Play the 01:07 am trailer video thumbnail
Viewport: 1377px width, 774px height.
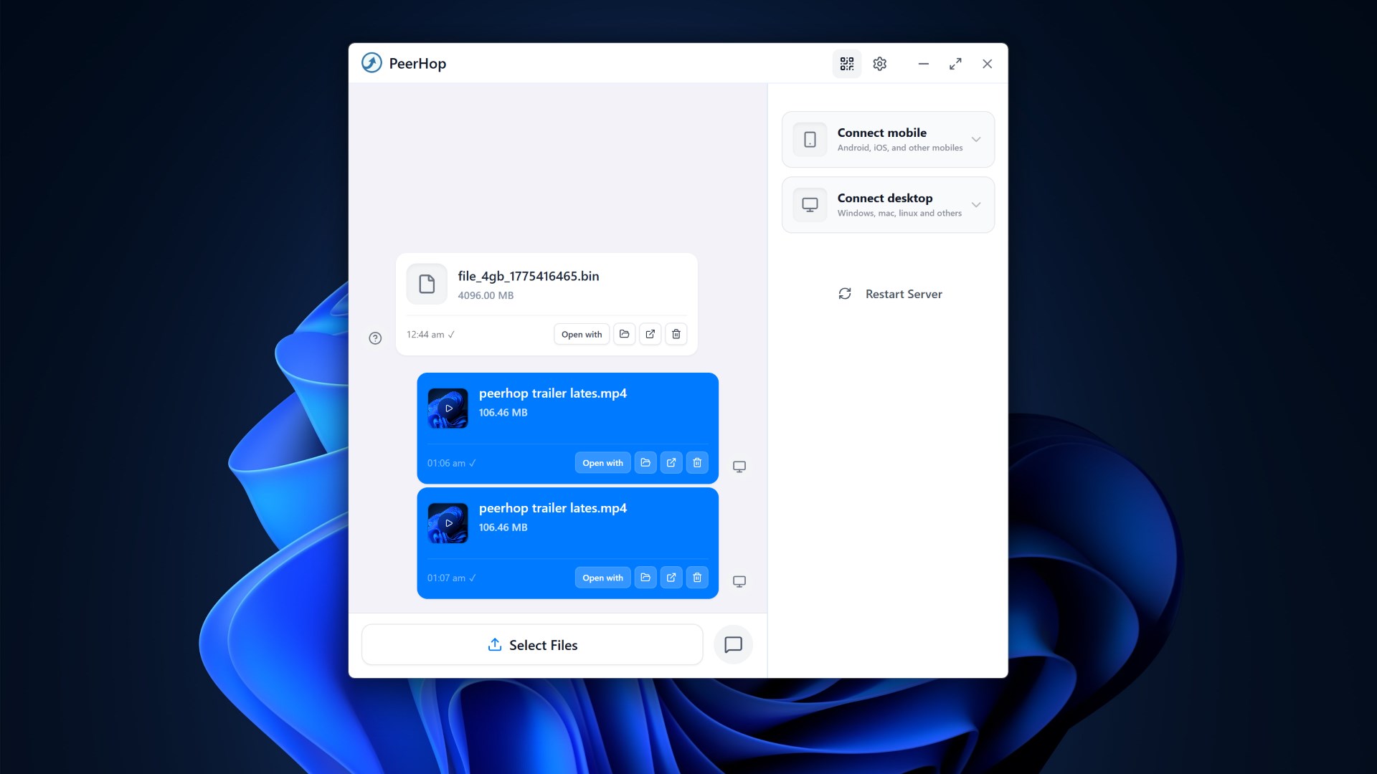448,523
